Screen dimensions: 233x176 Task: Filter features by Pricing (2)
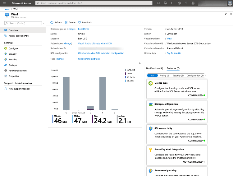click(x=164, y=76)
